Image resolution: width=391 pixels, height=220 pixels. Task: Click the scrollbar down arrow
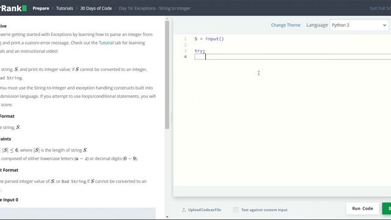pos(167,217)
